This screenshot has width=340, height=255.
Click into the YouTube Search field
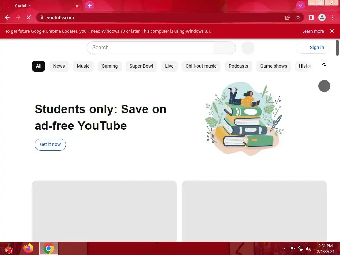tap(151, 48)
